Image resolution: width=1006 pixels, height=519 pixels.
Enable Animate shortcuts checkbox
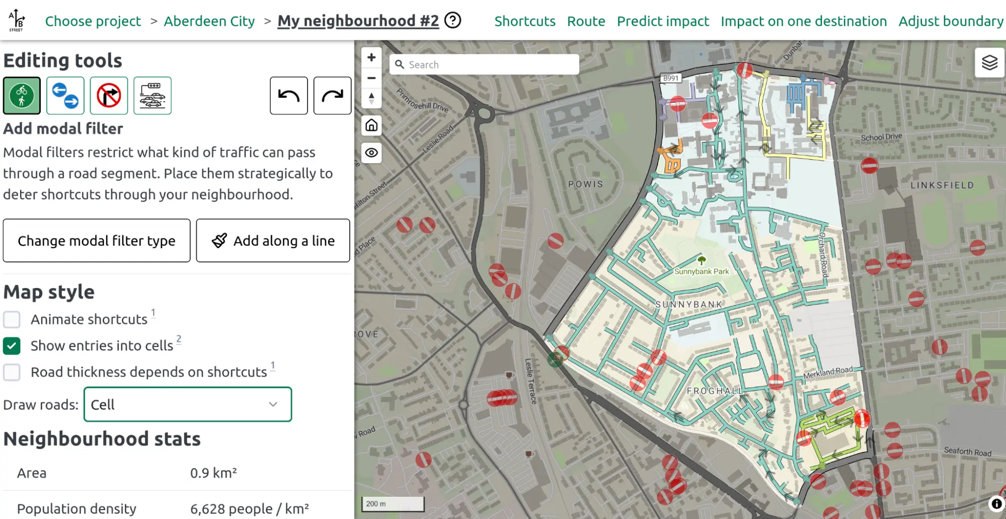click(x=12, y=319)
